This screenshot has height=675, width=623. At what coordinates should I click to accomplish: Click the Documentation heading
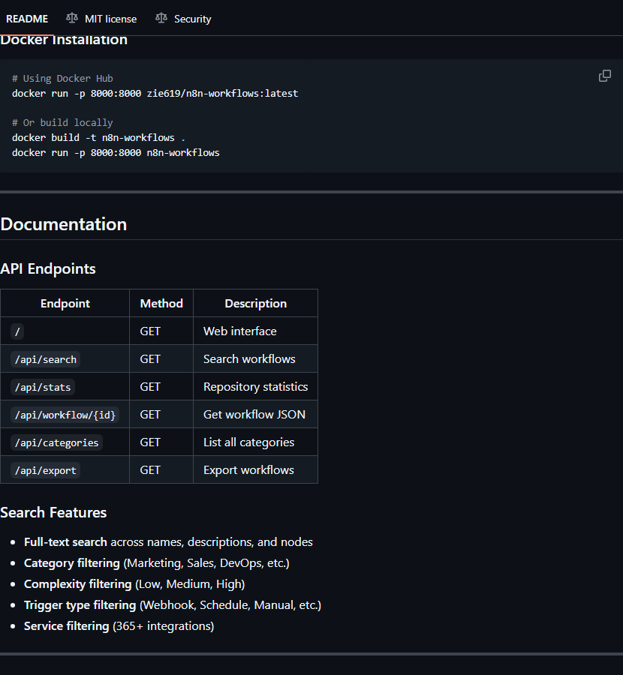(64, 224)
